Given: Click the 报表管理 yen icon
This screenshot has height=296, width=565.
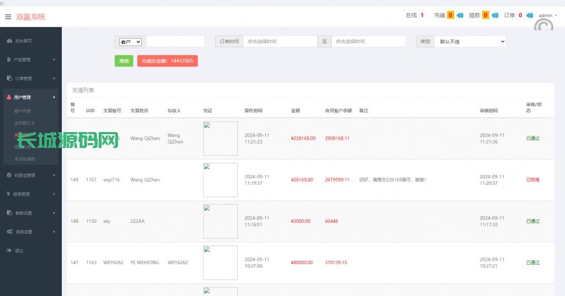Looking at the screenshot, I should click(x=9, y=194).
